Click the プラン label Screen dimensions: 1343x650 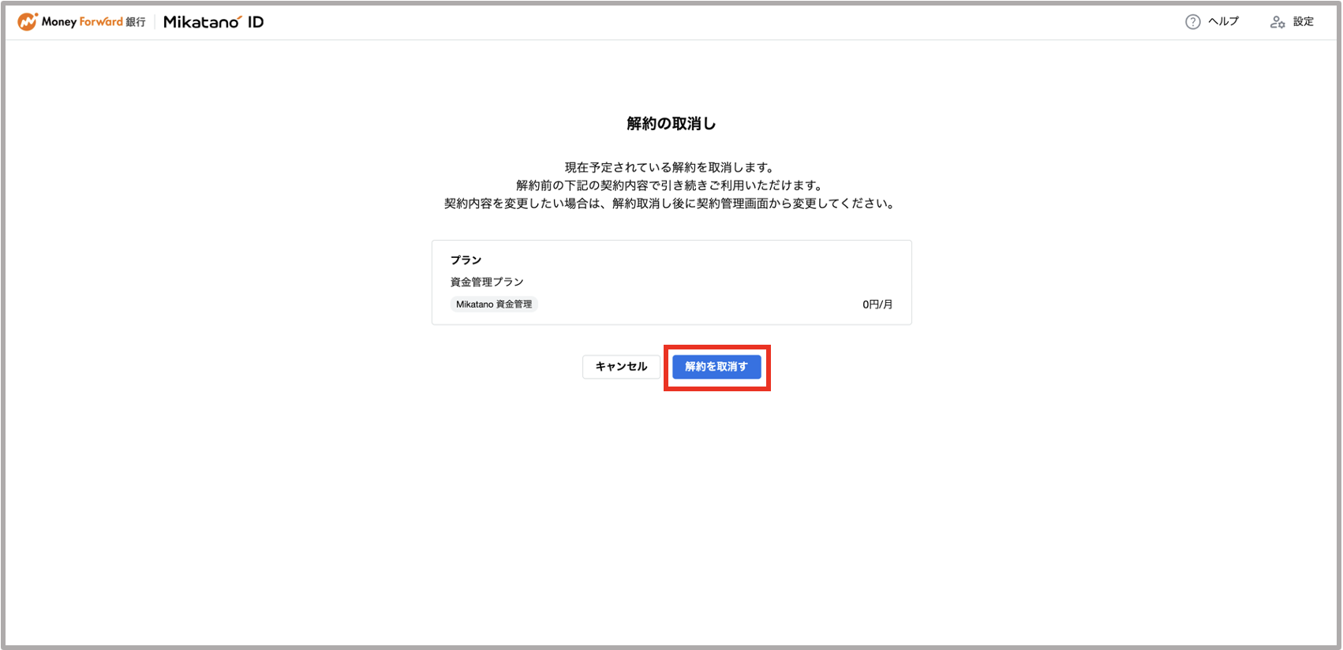coord(466,260)
